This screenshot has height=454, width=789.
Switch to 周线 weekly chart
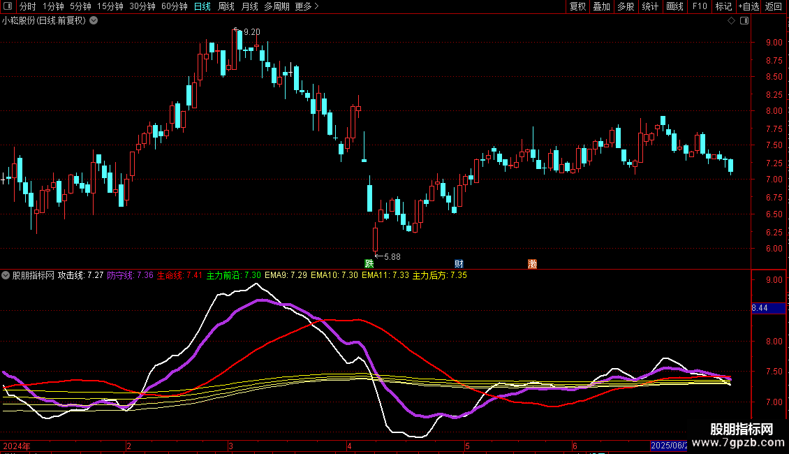[x=226, y=7]
